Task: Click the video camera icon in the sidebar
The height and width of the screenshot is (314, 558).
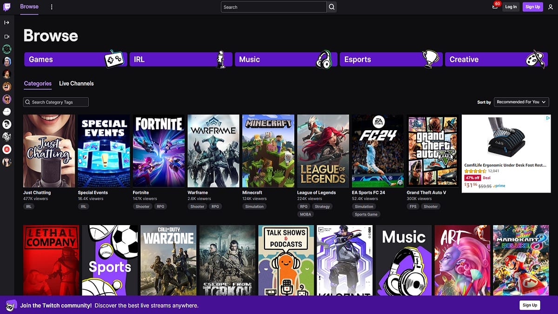Action: pyautogui.click(x=7, y=37)
